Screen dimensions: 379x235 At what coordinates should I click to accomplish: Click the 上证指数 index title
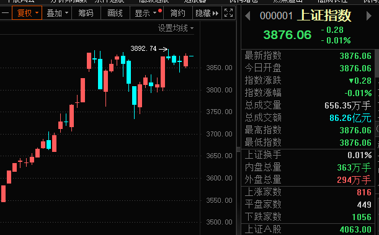[324, 16]
